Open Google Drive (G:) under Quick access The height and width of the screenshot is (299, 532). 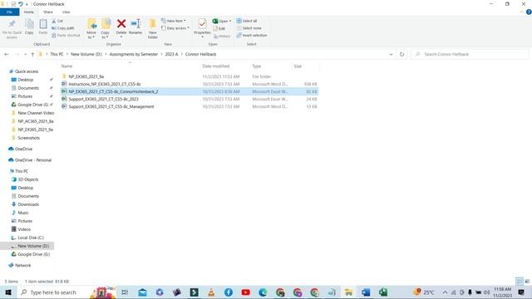pos(32,105)
